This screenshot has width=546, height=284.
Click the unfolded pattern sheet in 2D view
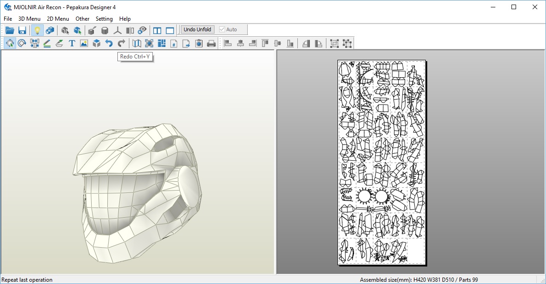click(382, 162)
